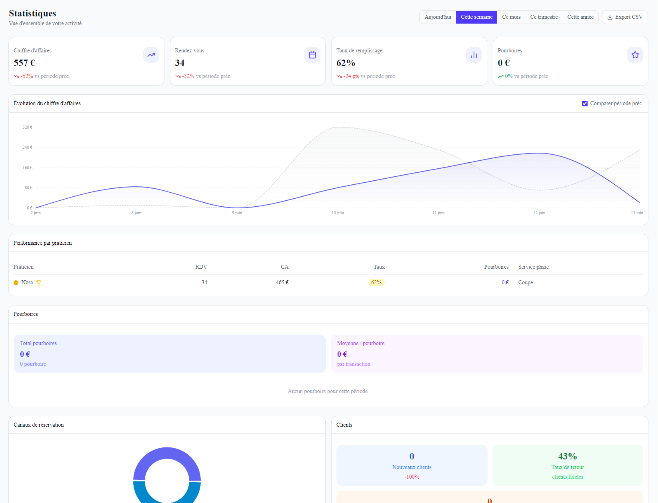
Task: Click the Statistiques page title
Action: [x=32, y=14]
